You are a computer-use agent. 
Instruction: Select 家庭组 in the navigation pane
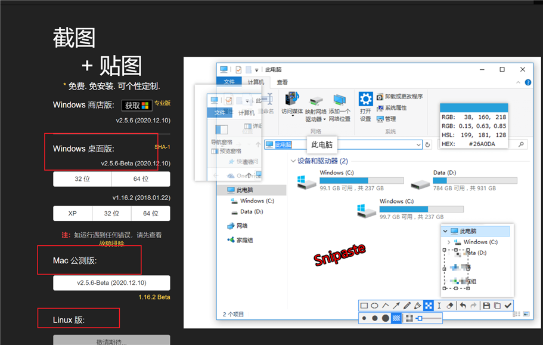coord(240,240)
